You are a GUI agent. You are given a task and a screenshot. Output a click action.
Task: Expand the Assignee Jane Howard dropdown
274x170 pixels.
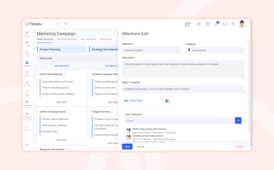pyautogui.click(x=215, y=50)
